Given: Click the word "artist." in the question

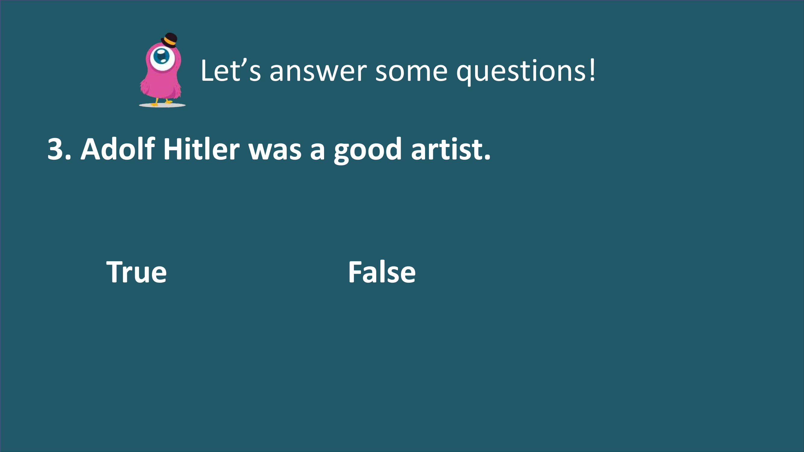Looking at the screenshot, I should 451,149.
